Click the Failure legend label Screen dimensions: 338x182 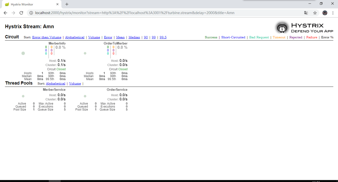(312, 37)
